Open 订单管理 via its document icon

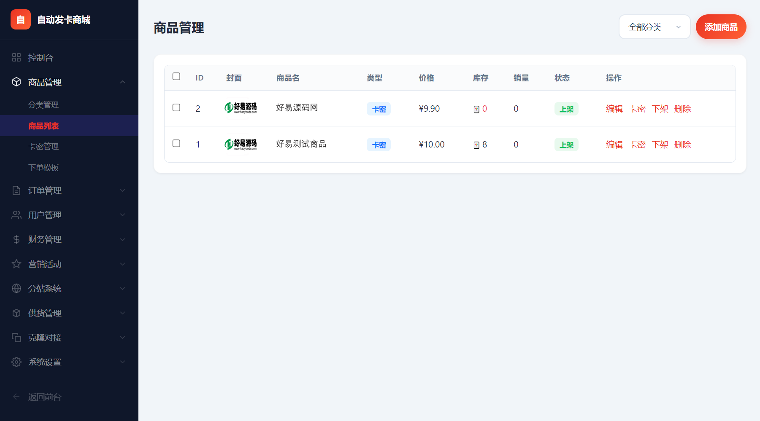[x=16, y=190]
